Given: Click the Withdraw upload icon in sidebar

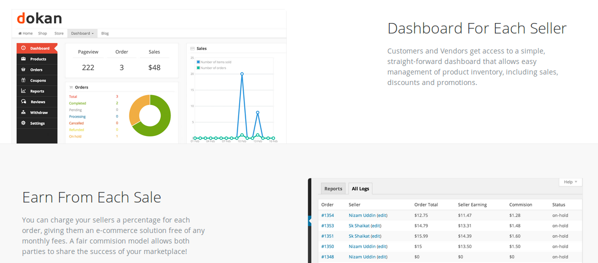Looking at the screenshot, I should pyautogui.click(x=23, y=112).
